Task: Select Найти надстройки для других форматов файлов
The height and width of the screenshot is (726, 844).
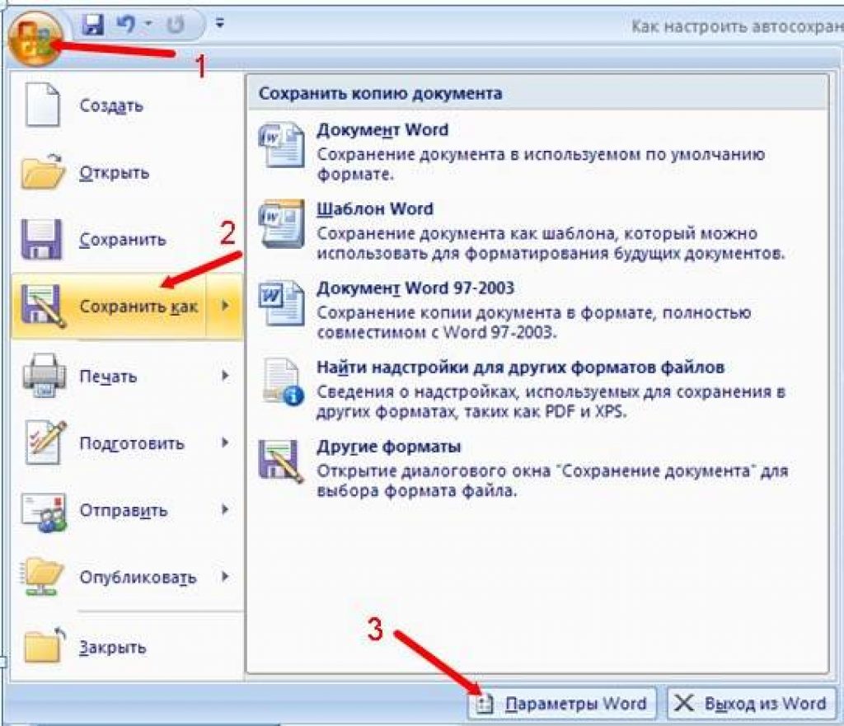Action: pyautogui.click(x=520, y=368)
